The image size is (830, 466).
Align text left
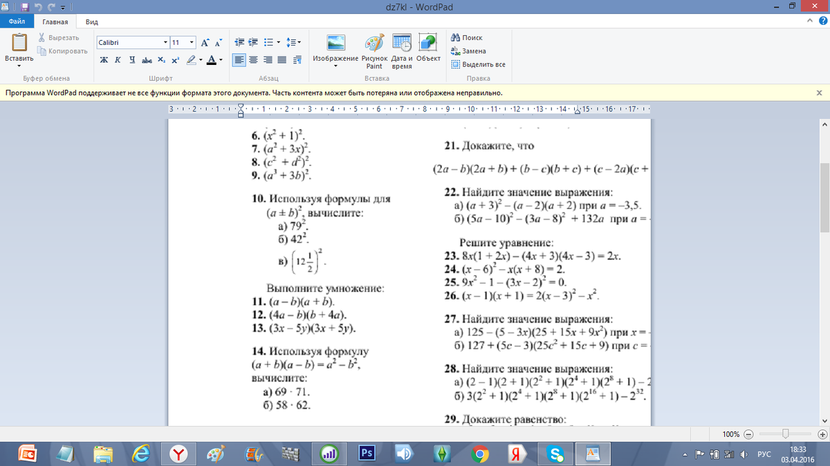pos(239,59)
